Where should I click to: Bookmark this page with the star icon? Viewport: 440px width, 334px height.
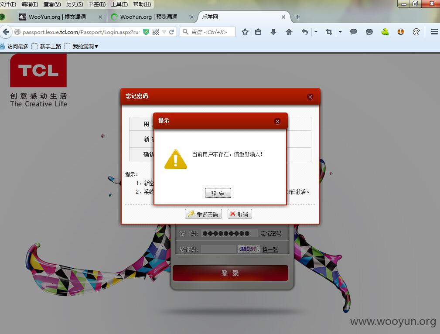245,32
